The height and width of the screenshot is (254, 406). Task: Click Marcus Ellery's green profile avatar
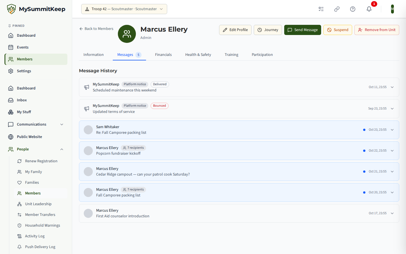(x=127, y=34)
